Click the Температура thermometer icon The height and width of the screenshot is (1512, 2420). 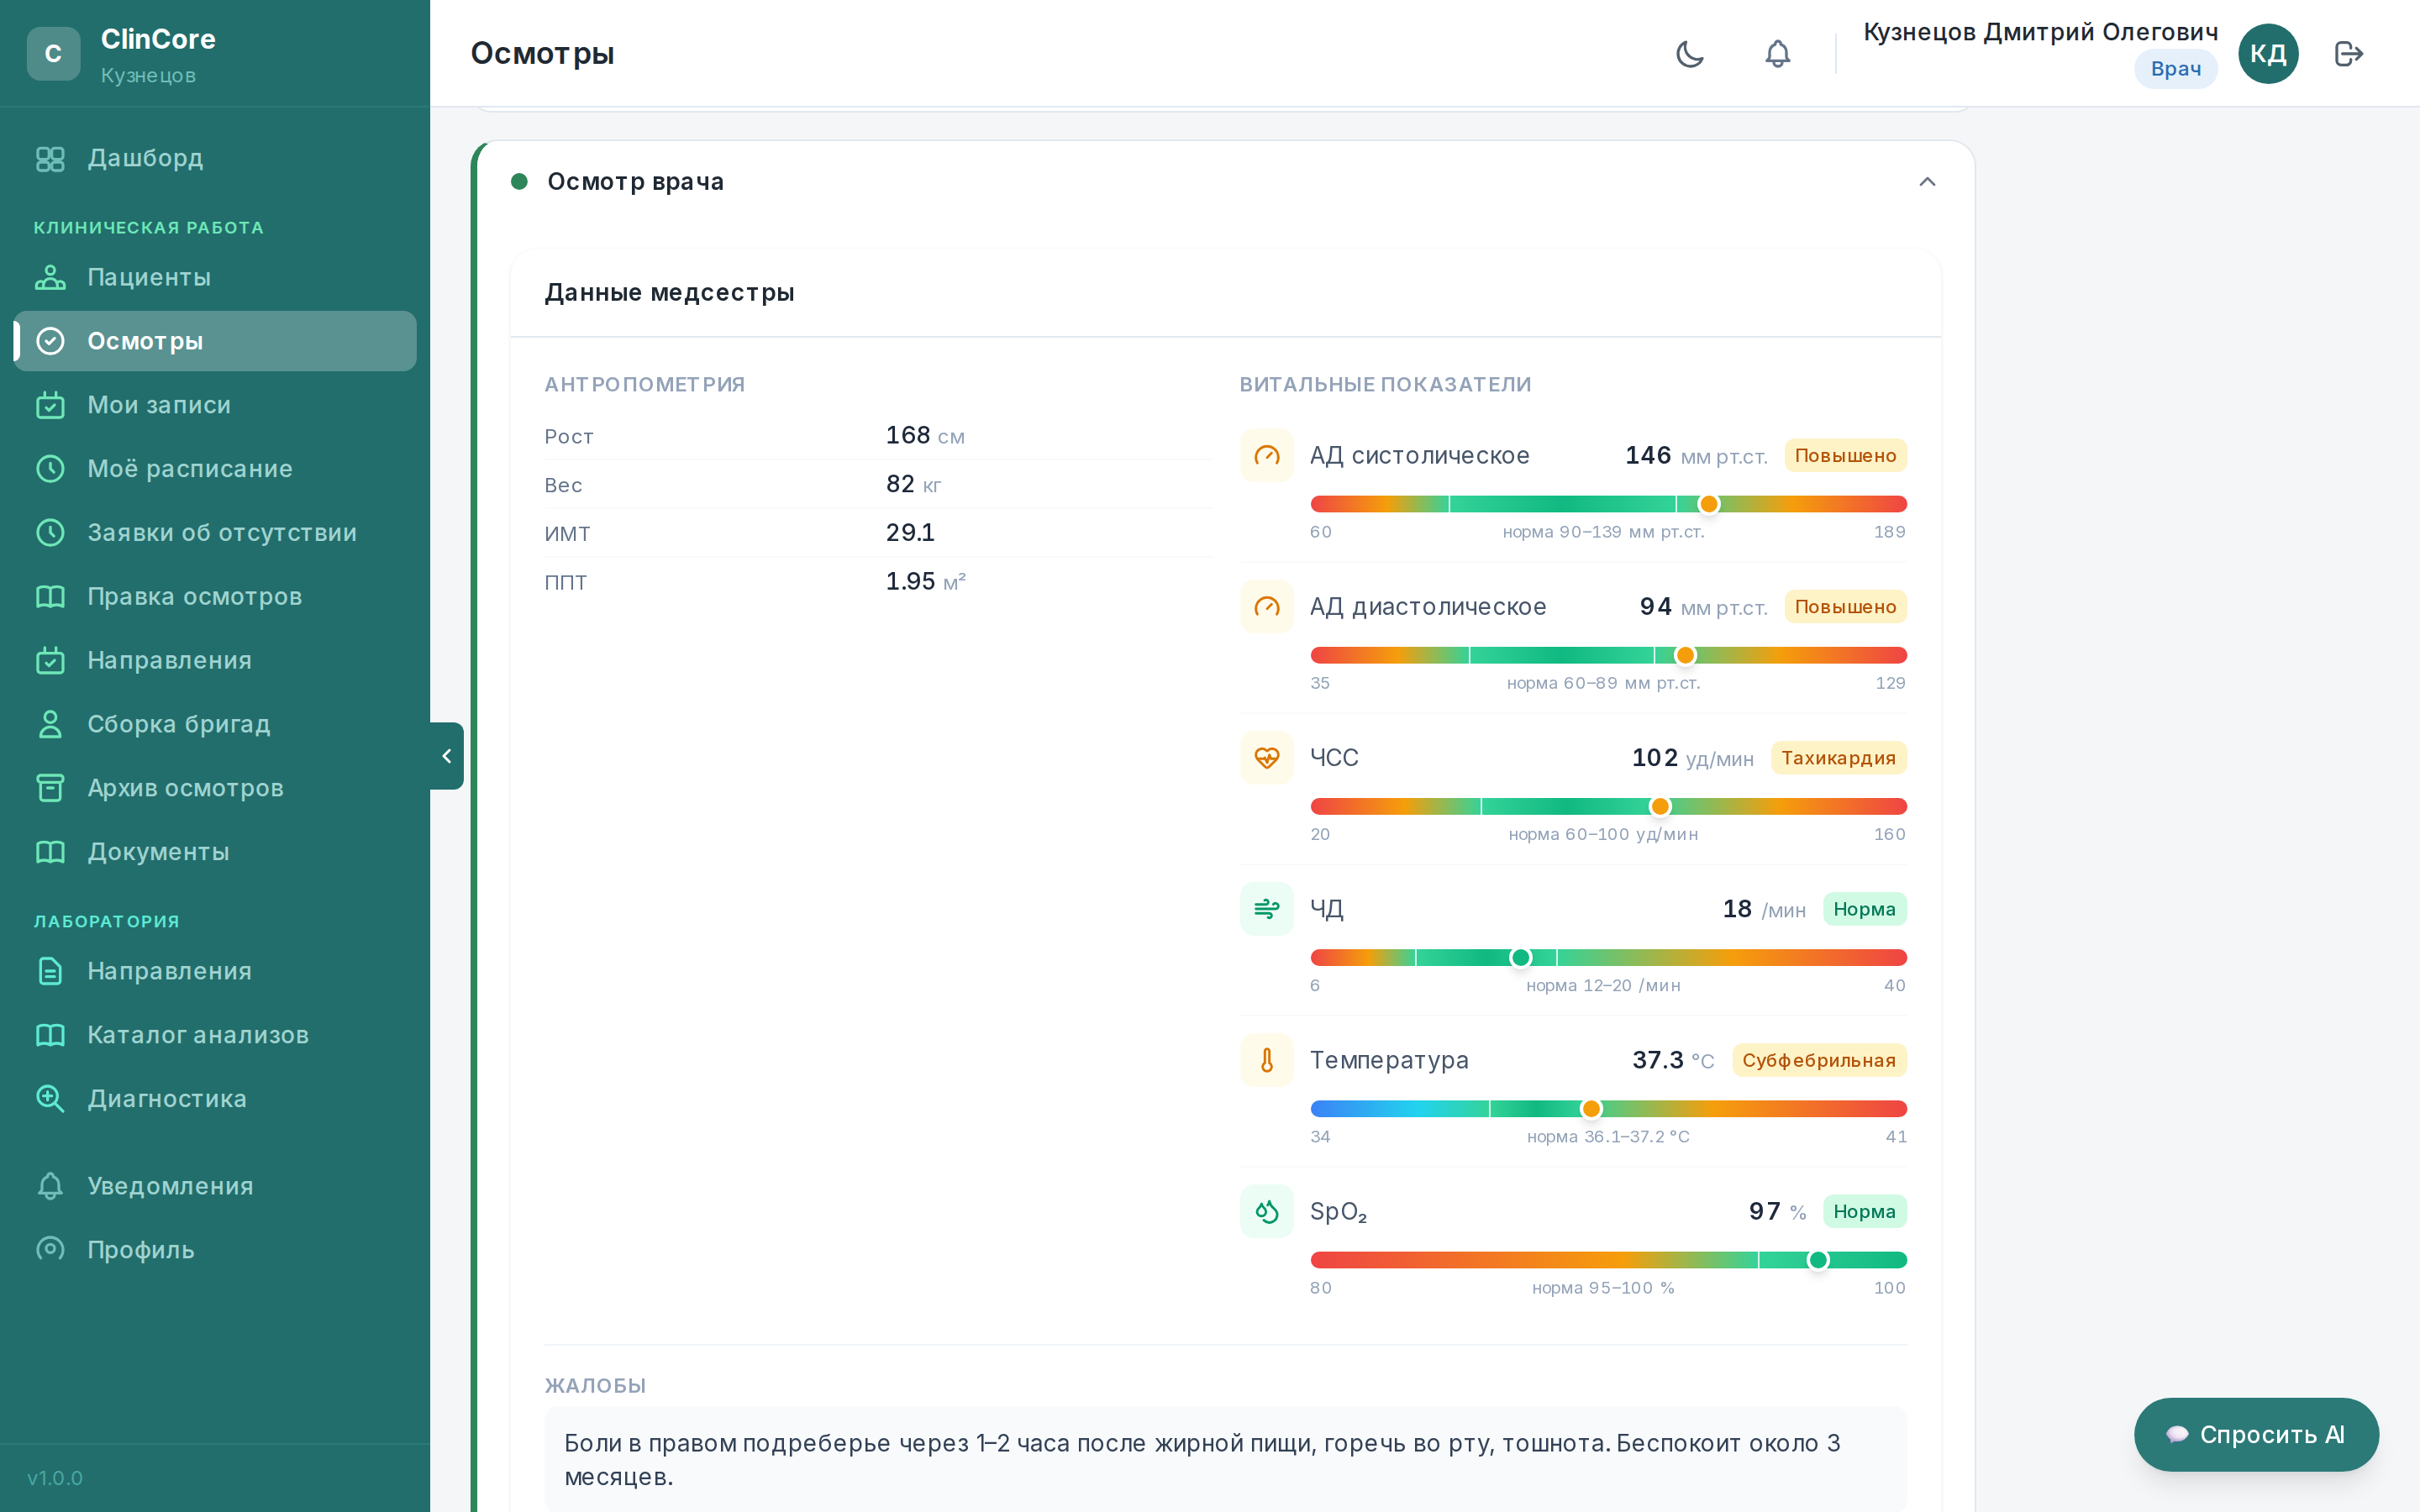coord(1267,1060)
